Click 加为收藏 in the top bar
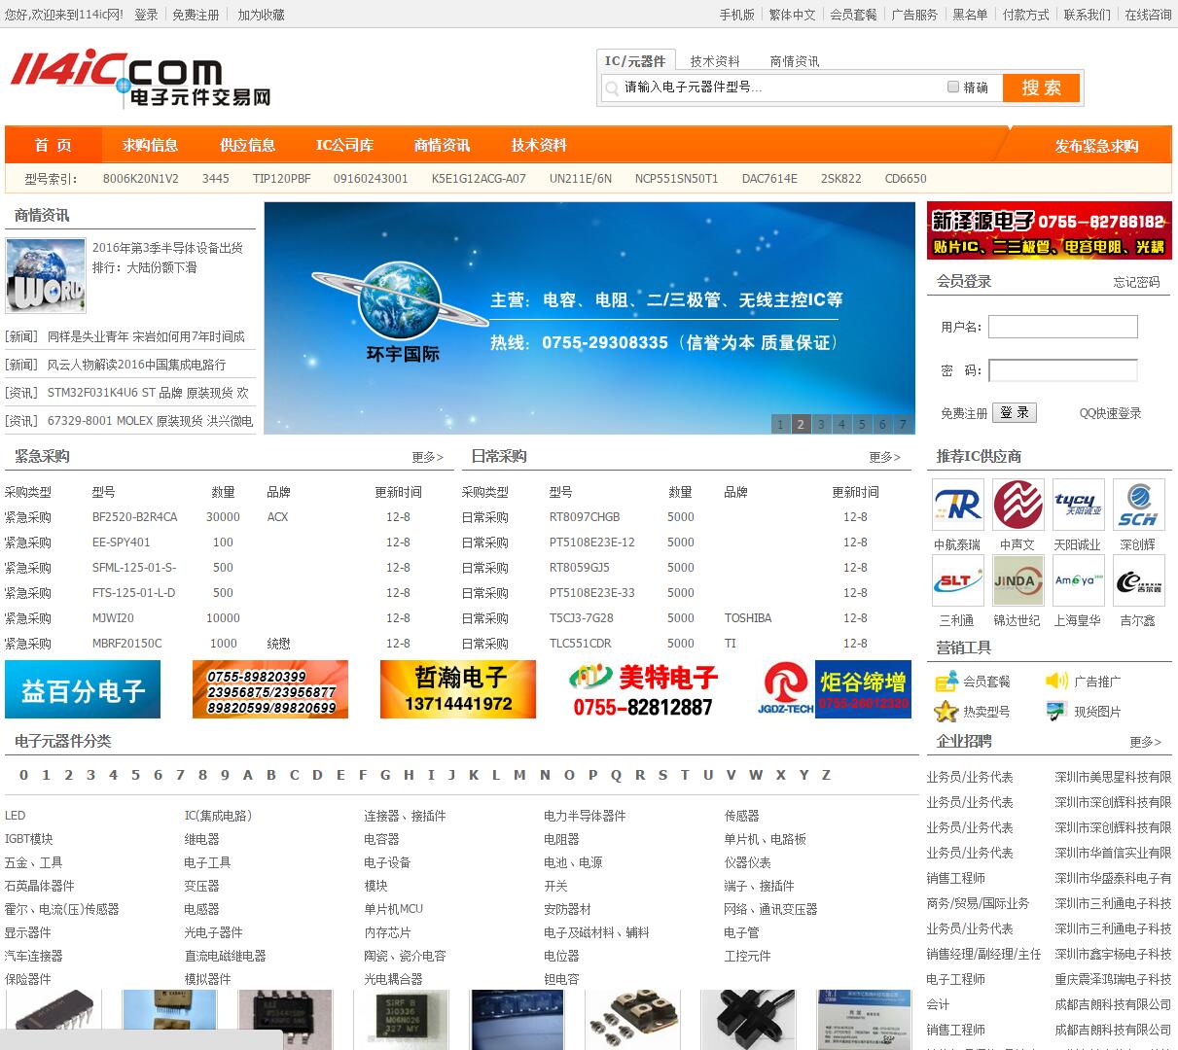1178x1050 pixels. click(x=262, y=15)
